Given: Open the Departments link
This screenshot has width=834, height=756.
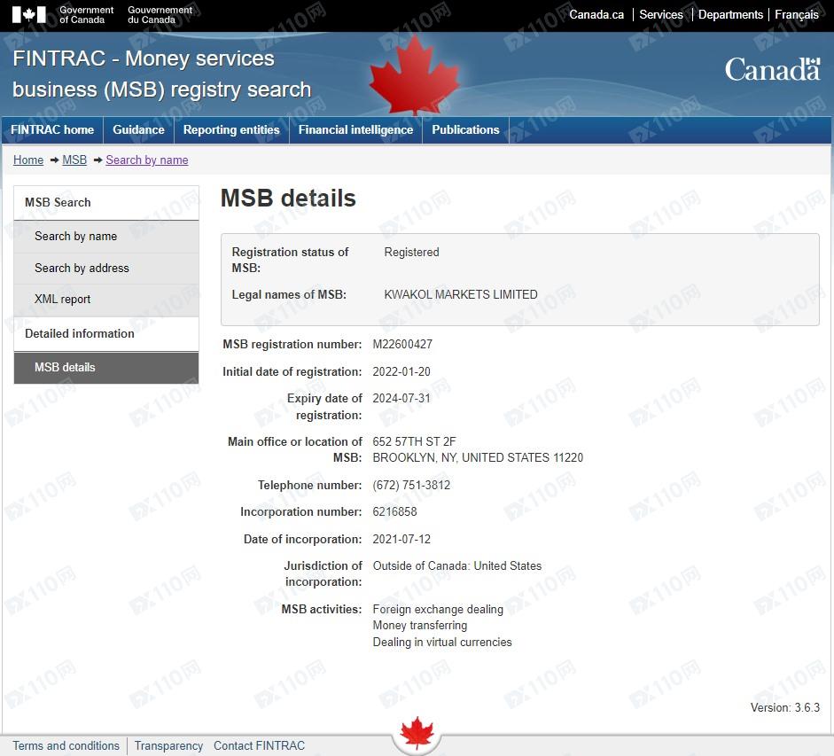Looking at the screenshot, I should [x=730, y=15].
